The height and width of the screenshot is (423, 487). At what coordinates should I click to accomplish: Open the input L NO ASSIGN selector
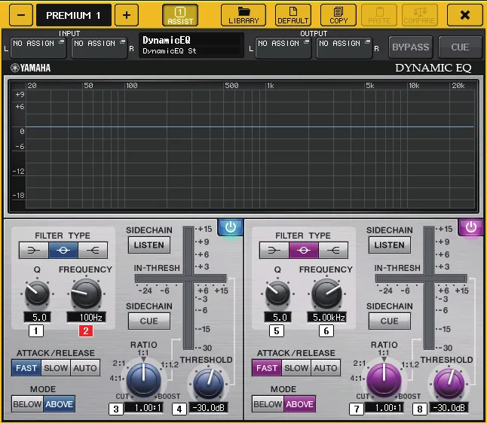tap(38, 47)
